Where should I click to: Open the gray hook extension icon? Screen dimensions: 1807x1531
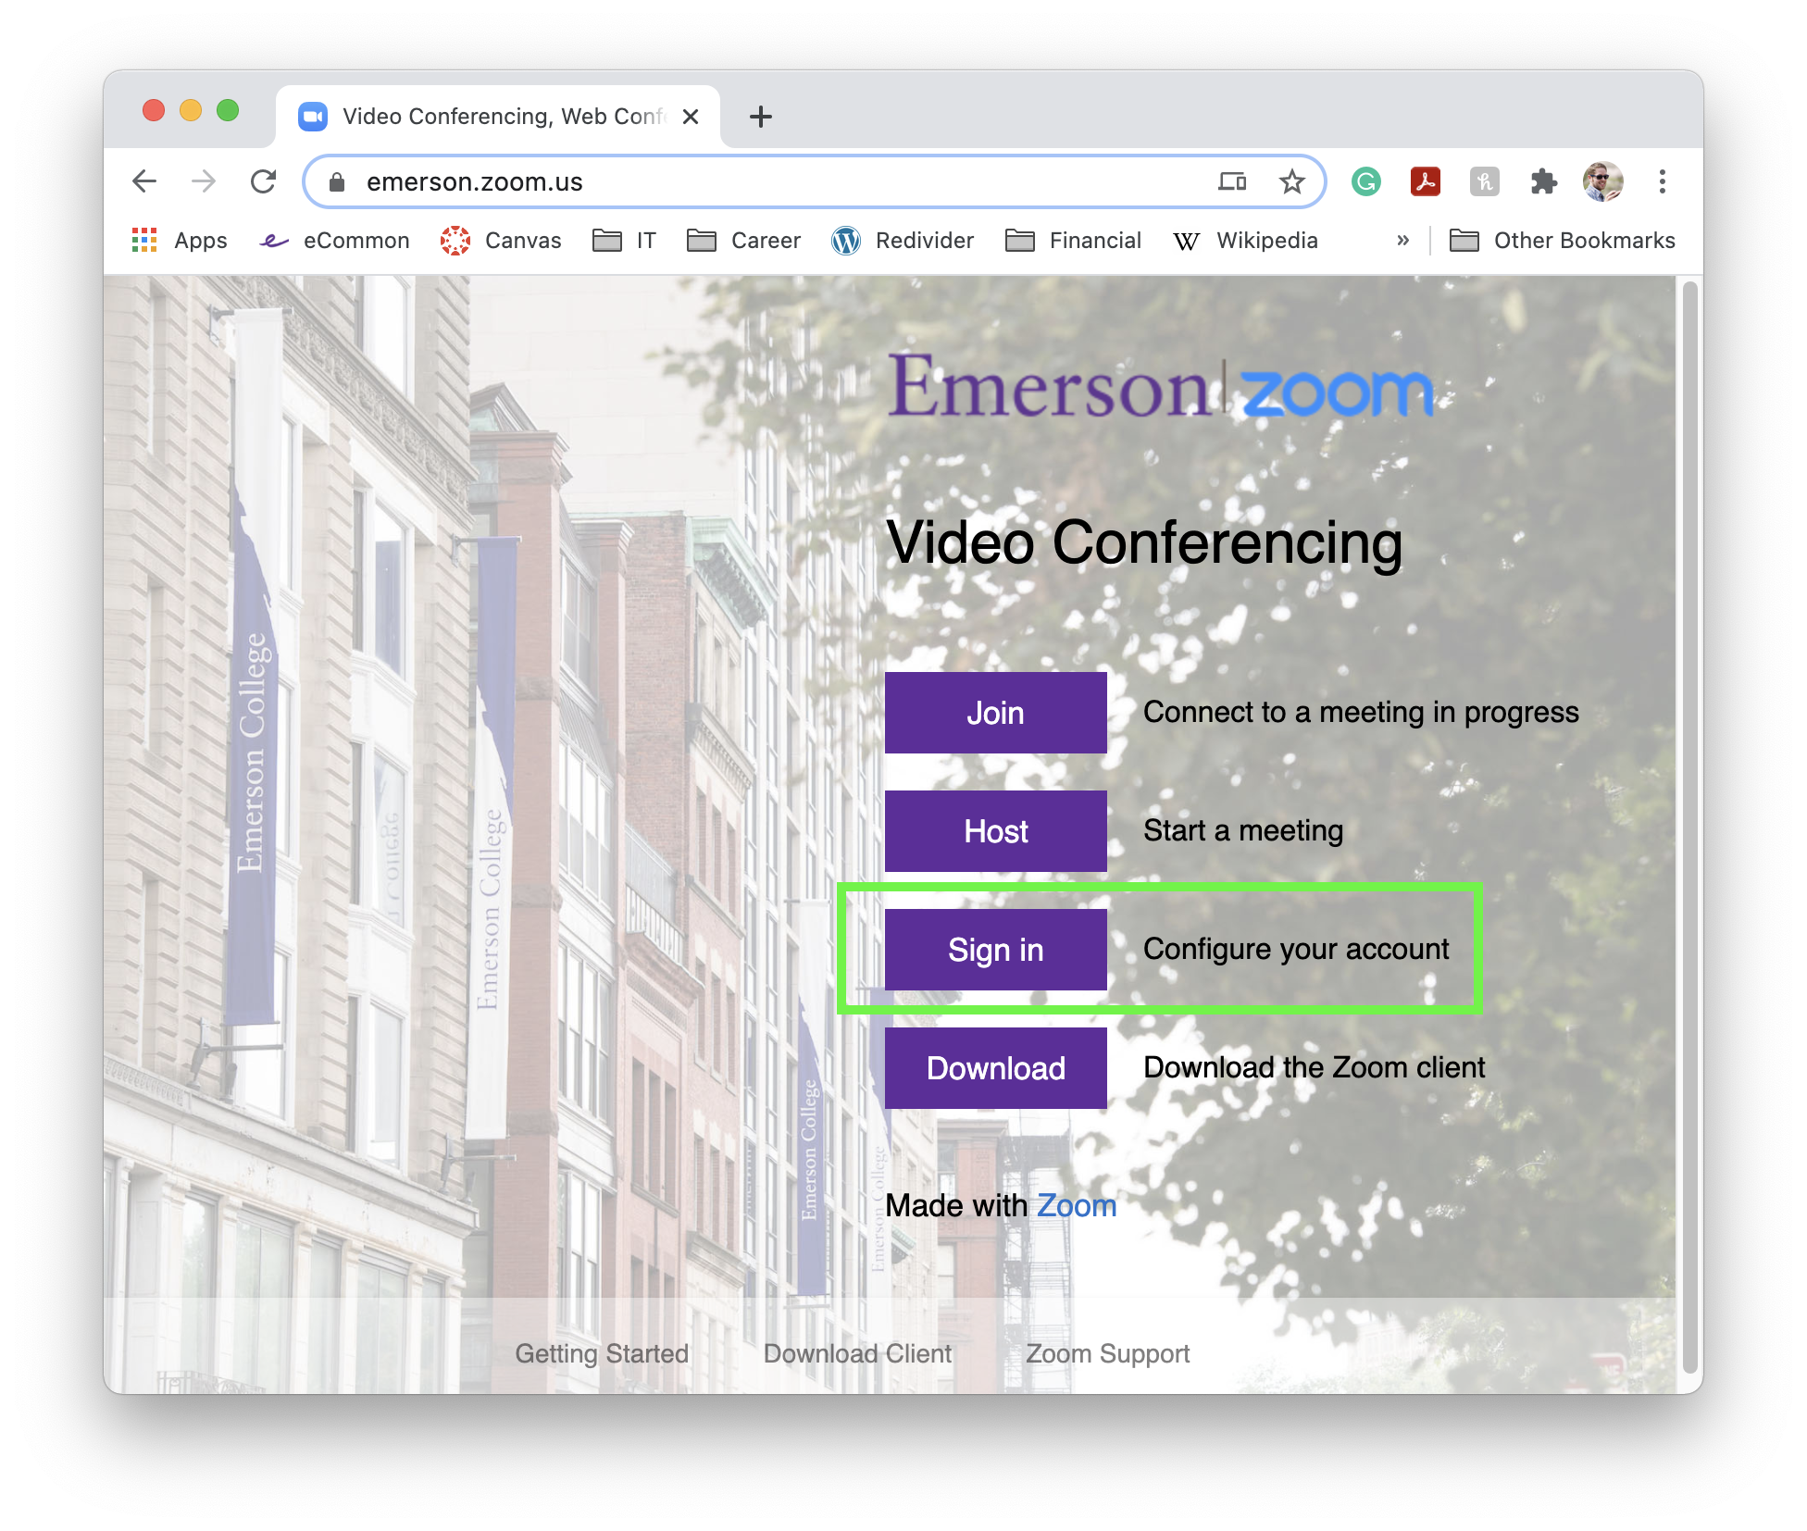coord(1485,181)
